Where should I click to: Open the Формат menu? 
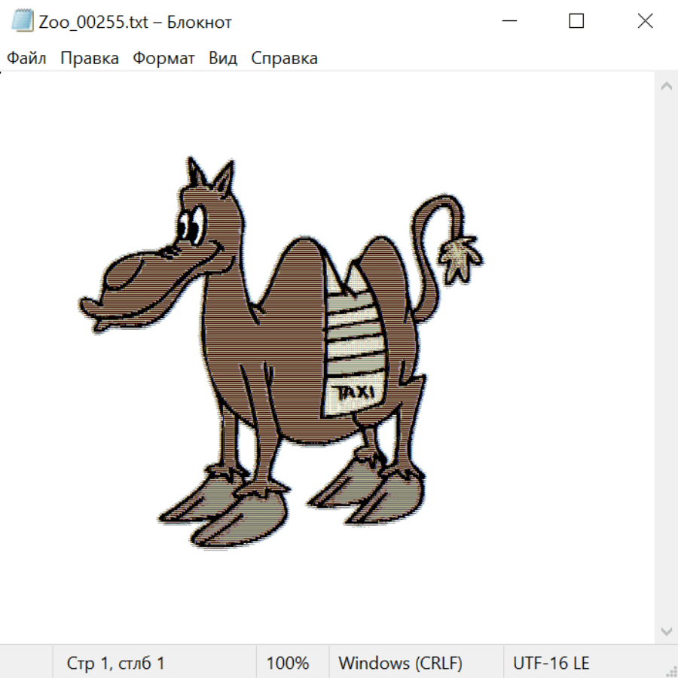pyautogui.click(x=163, y=59)
